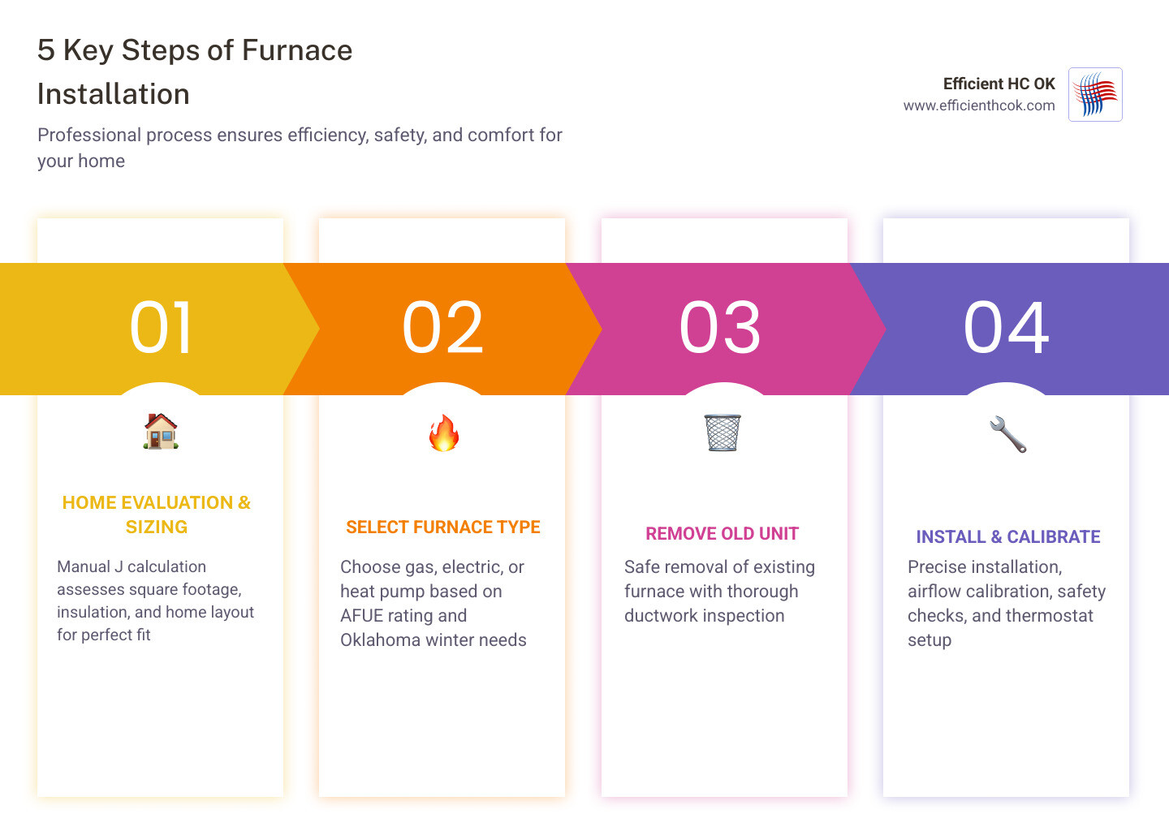
Task: Click the orange 02 numbered arrow
Action: click(x=443, y=328)
